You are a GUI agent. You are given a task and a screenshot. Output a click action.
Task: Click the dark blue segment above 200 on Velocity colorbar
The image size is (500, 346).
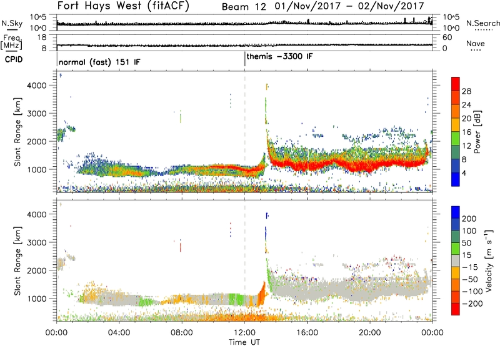(x=456, y=212)
